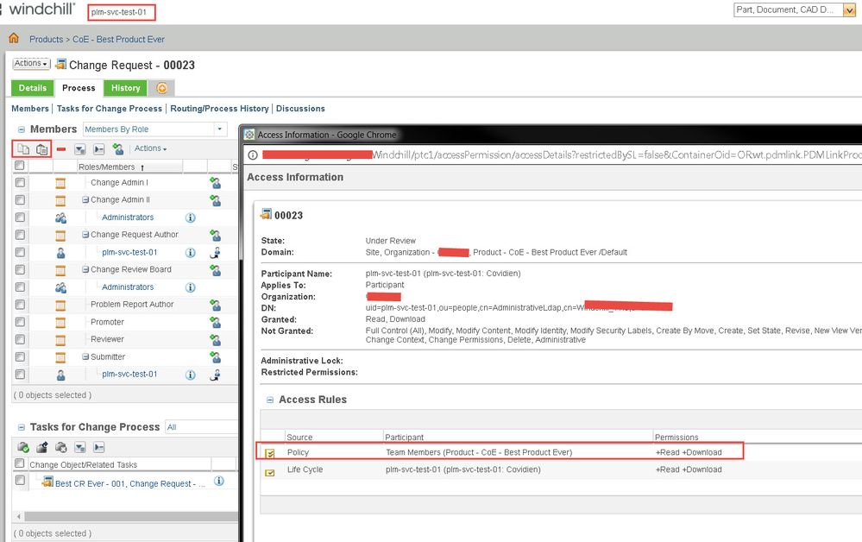Viewport: 862px width, 542px height.
Task: Click the home icon in breadcrumb bar
Action: point(14,39)
